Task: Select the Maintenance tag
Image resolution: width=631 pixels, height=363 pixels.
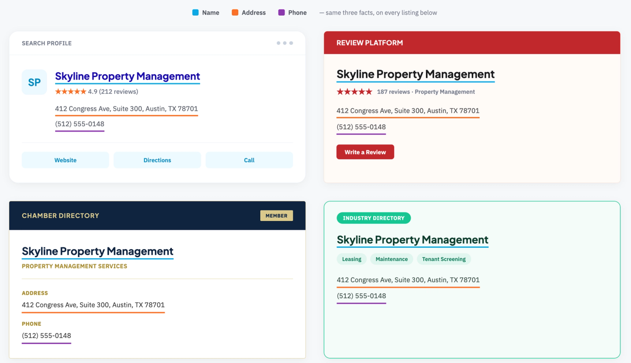Action: (x=392, y=259)
